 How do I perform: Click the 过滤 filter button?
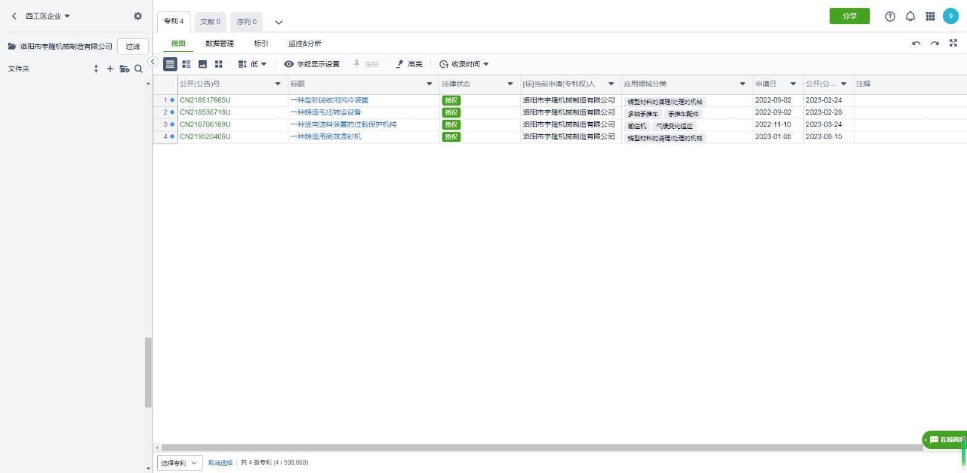tap(133, 47)
